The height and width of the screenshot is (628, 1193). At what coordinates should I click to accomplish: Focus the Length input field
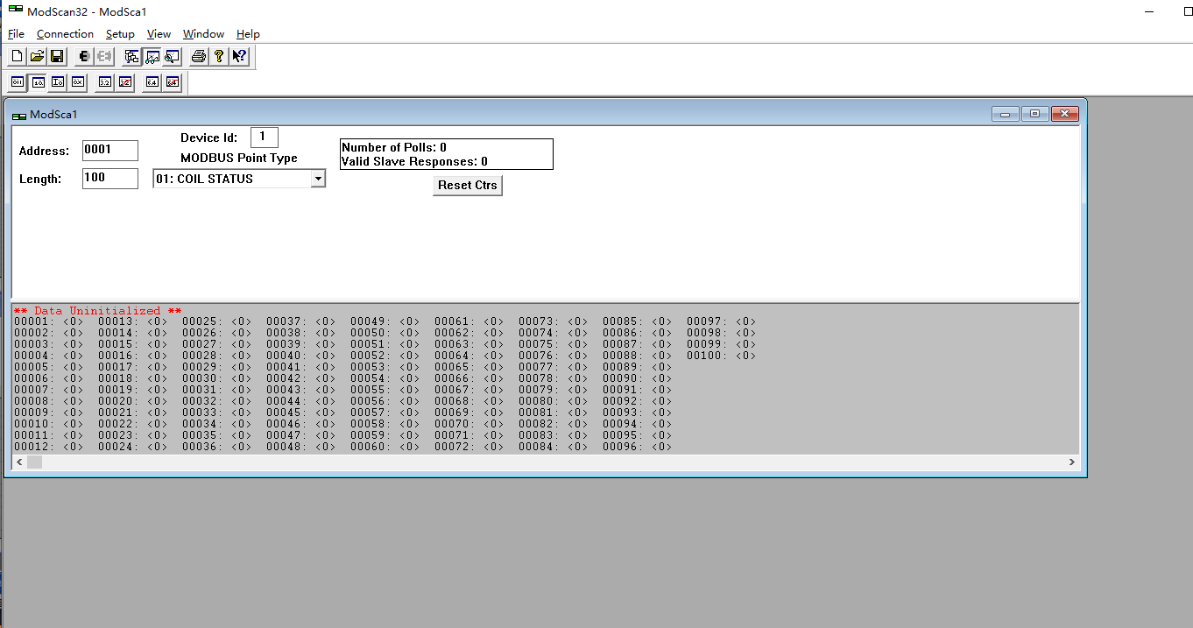pyautogui.click(x=110, y=179)
